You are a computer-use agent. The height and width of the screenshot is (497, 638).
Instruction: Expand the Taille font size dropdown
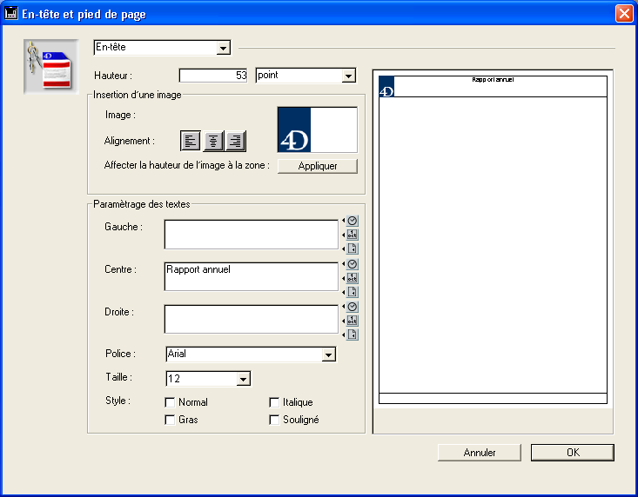click(243, 379)
